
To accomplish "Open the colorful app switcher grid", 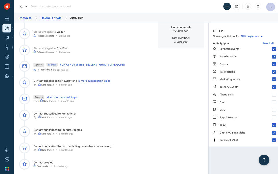I will tap(7, 169).
